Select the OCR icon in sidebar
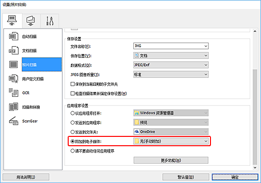 pyautogui.click(x=13, y=93)
